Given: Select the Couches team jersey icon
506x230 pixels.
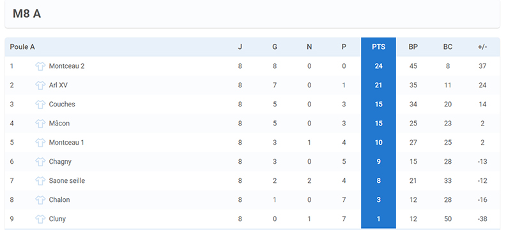Looking at the screenshot, I should click(x=40, y=104).
